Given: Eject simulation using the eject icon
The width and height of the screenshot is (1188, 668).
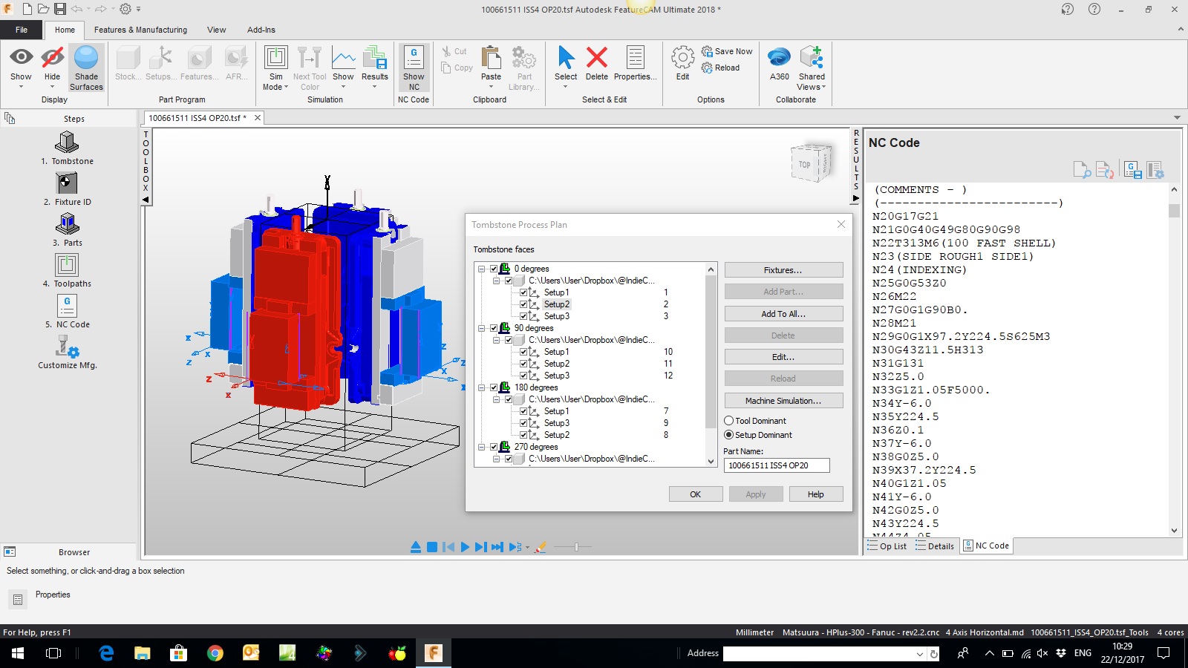Looking at the screenshot, I should pos(416,547).
